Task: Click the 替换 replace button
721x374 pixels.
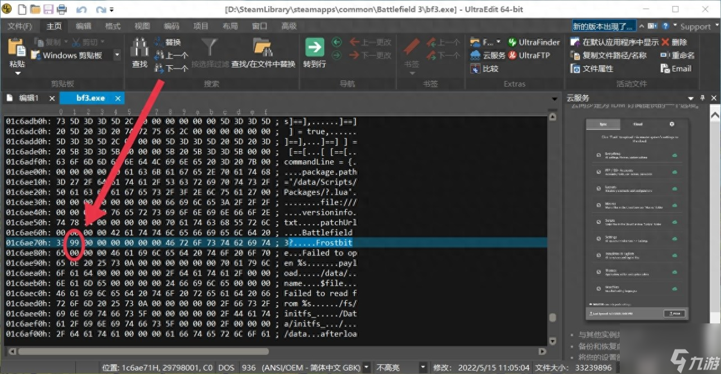Action: 168,42
